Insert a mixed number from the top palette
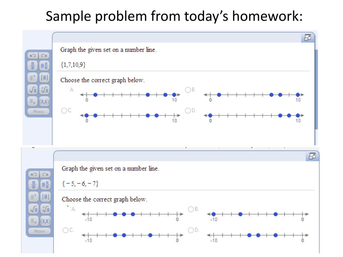 pyautogui.click(x=45, y=66)
